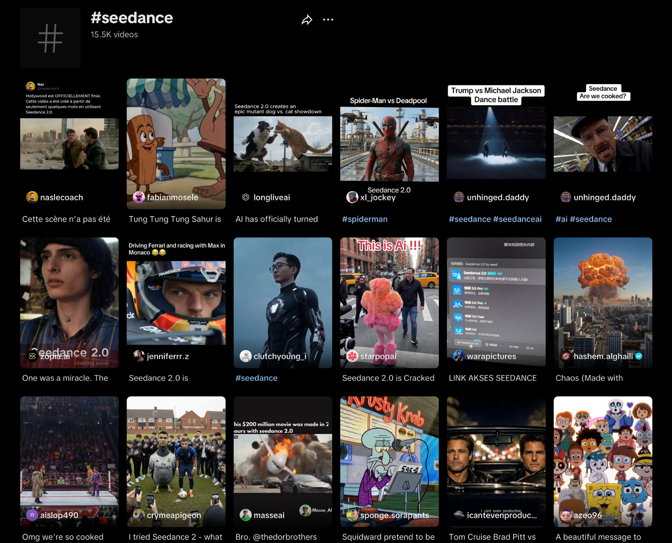Click the caption 'Tom Cruise Brad Pitt vs'
672x543 pixels.
492,537
